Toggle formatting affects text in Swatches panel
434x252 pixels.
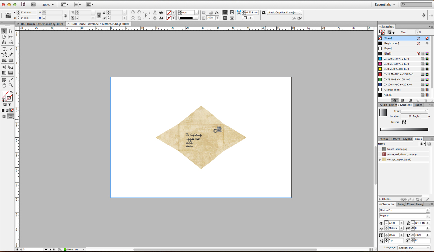(393, 33)
